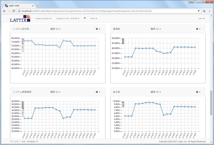
Task: Click the システム安定性 panel title
Action: [21, 29]
